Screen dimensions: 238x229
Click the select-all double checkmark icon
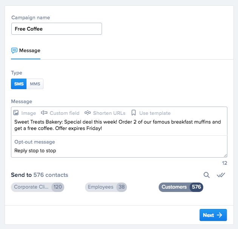point(221,175)
